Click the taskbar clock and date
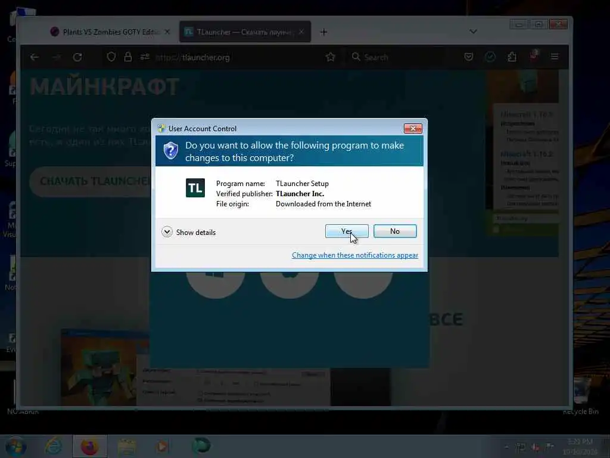The width and height of the screenshot is (610, 458). (580, 446)
